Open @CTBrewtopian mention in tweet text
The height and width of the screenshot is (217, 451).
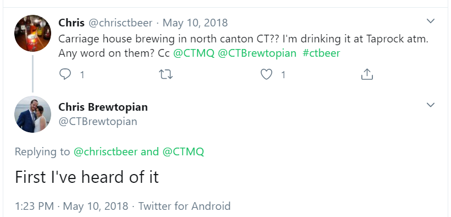(x=257, y=53)
